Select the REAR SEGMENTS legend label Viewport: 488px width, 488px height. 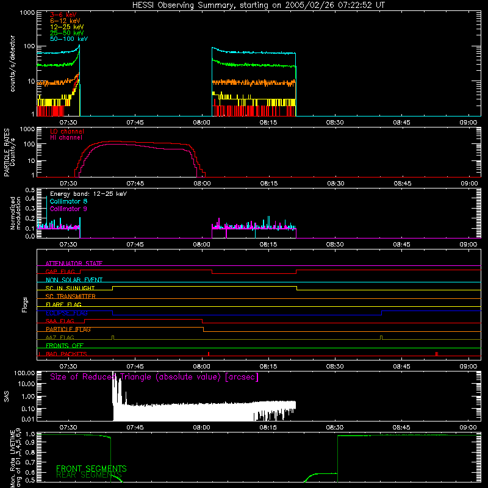pos(88,475)
